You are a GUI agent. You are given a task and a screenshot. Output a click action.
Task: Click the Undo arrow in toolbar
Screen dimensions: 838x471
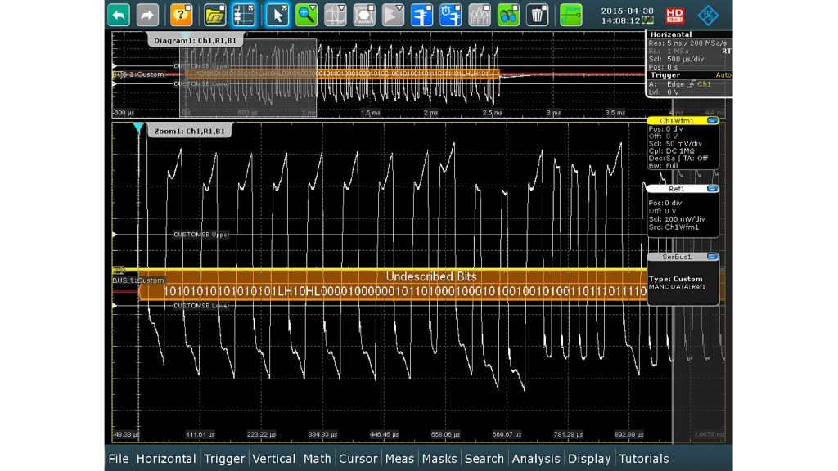click(119, 14)
